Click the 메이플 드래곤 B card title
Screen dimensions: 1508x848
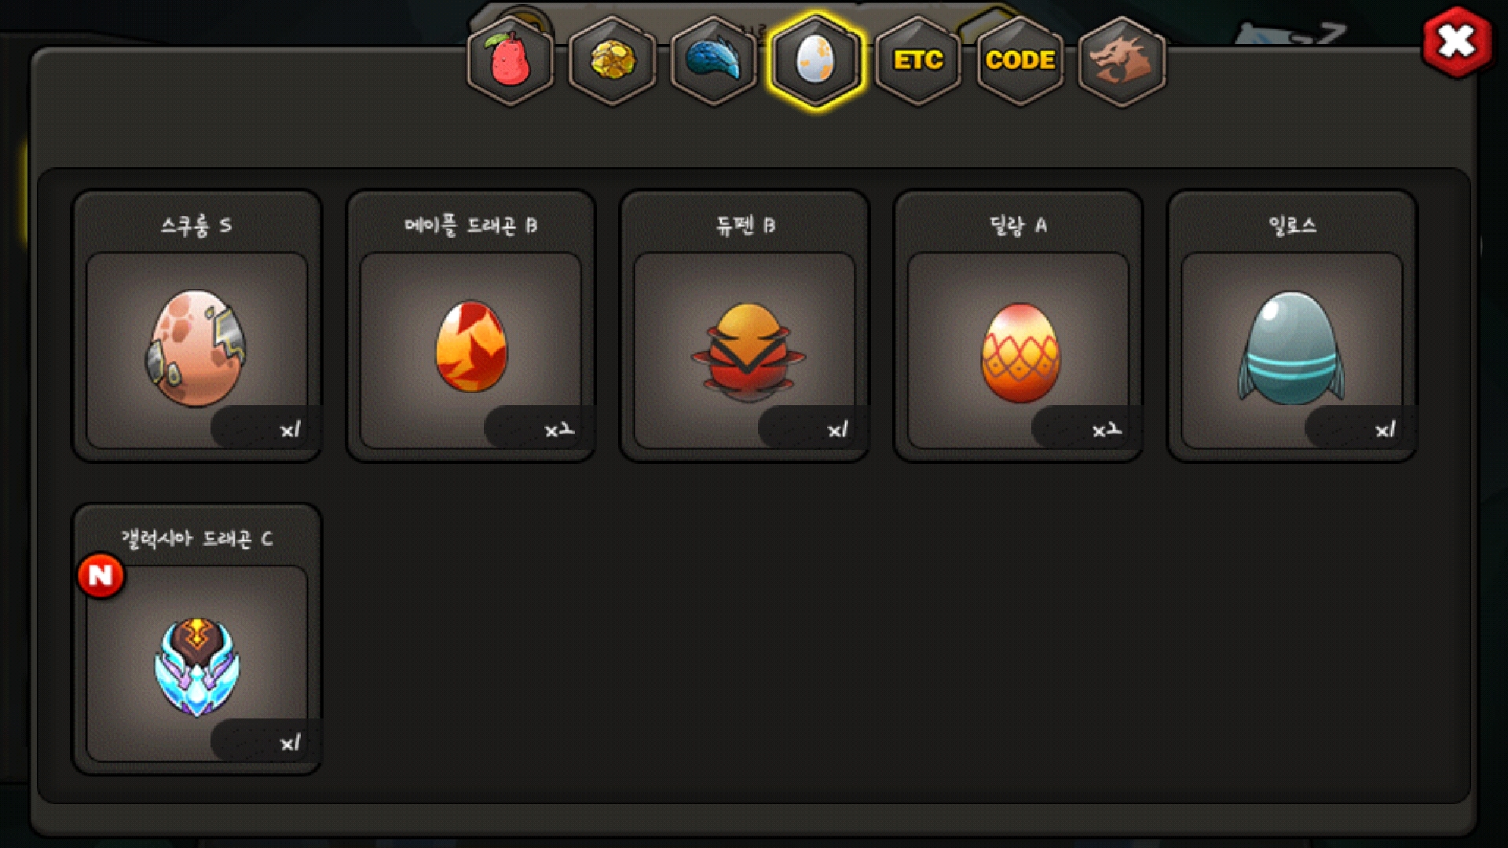(470, 225)
